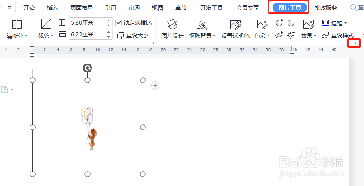Click the right indent marker on ruler
The height and width of the screenshot is (186, 364).
292,51
